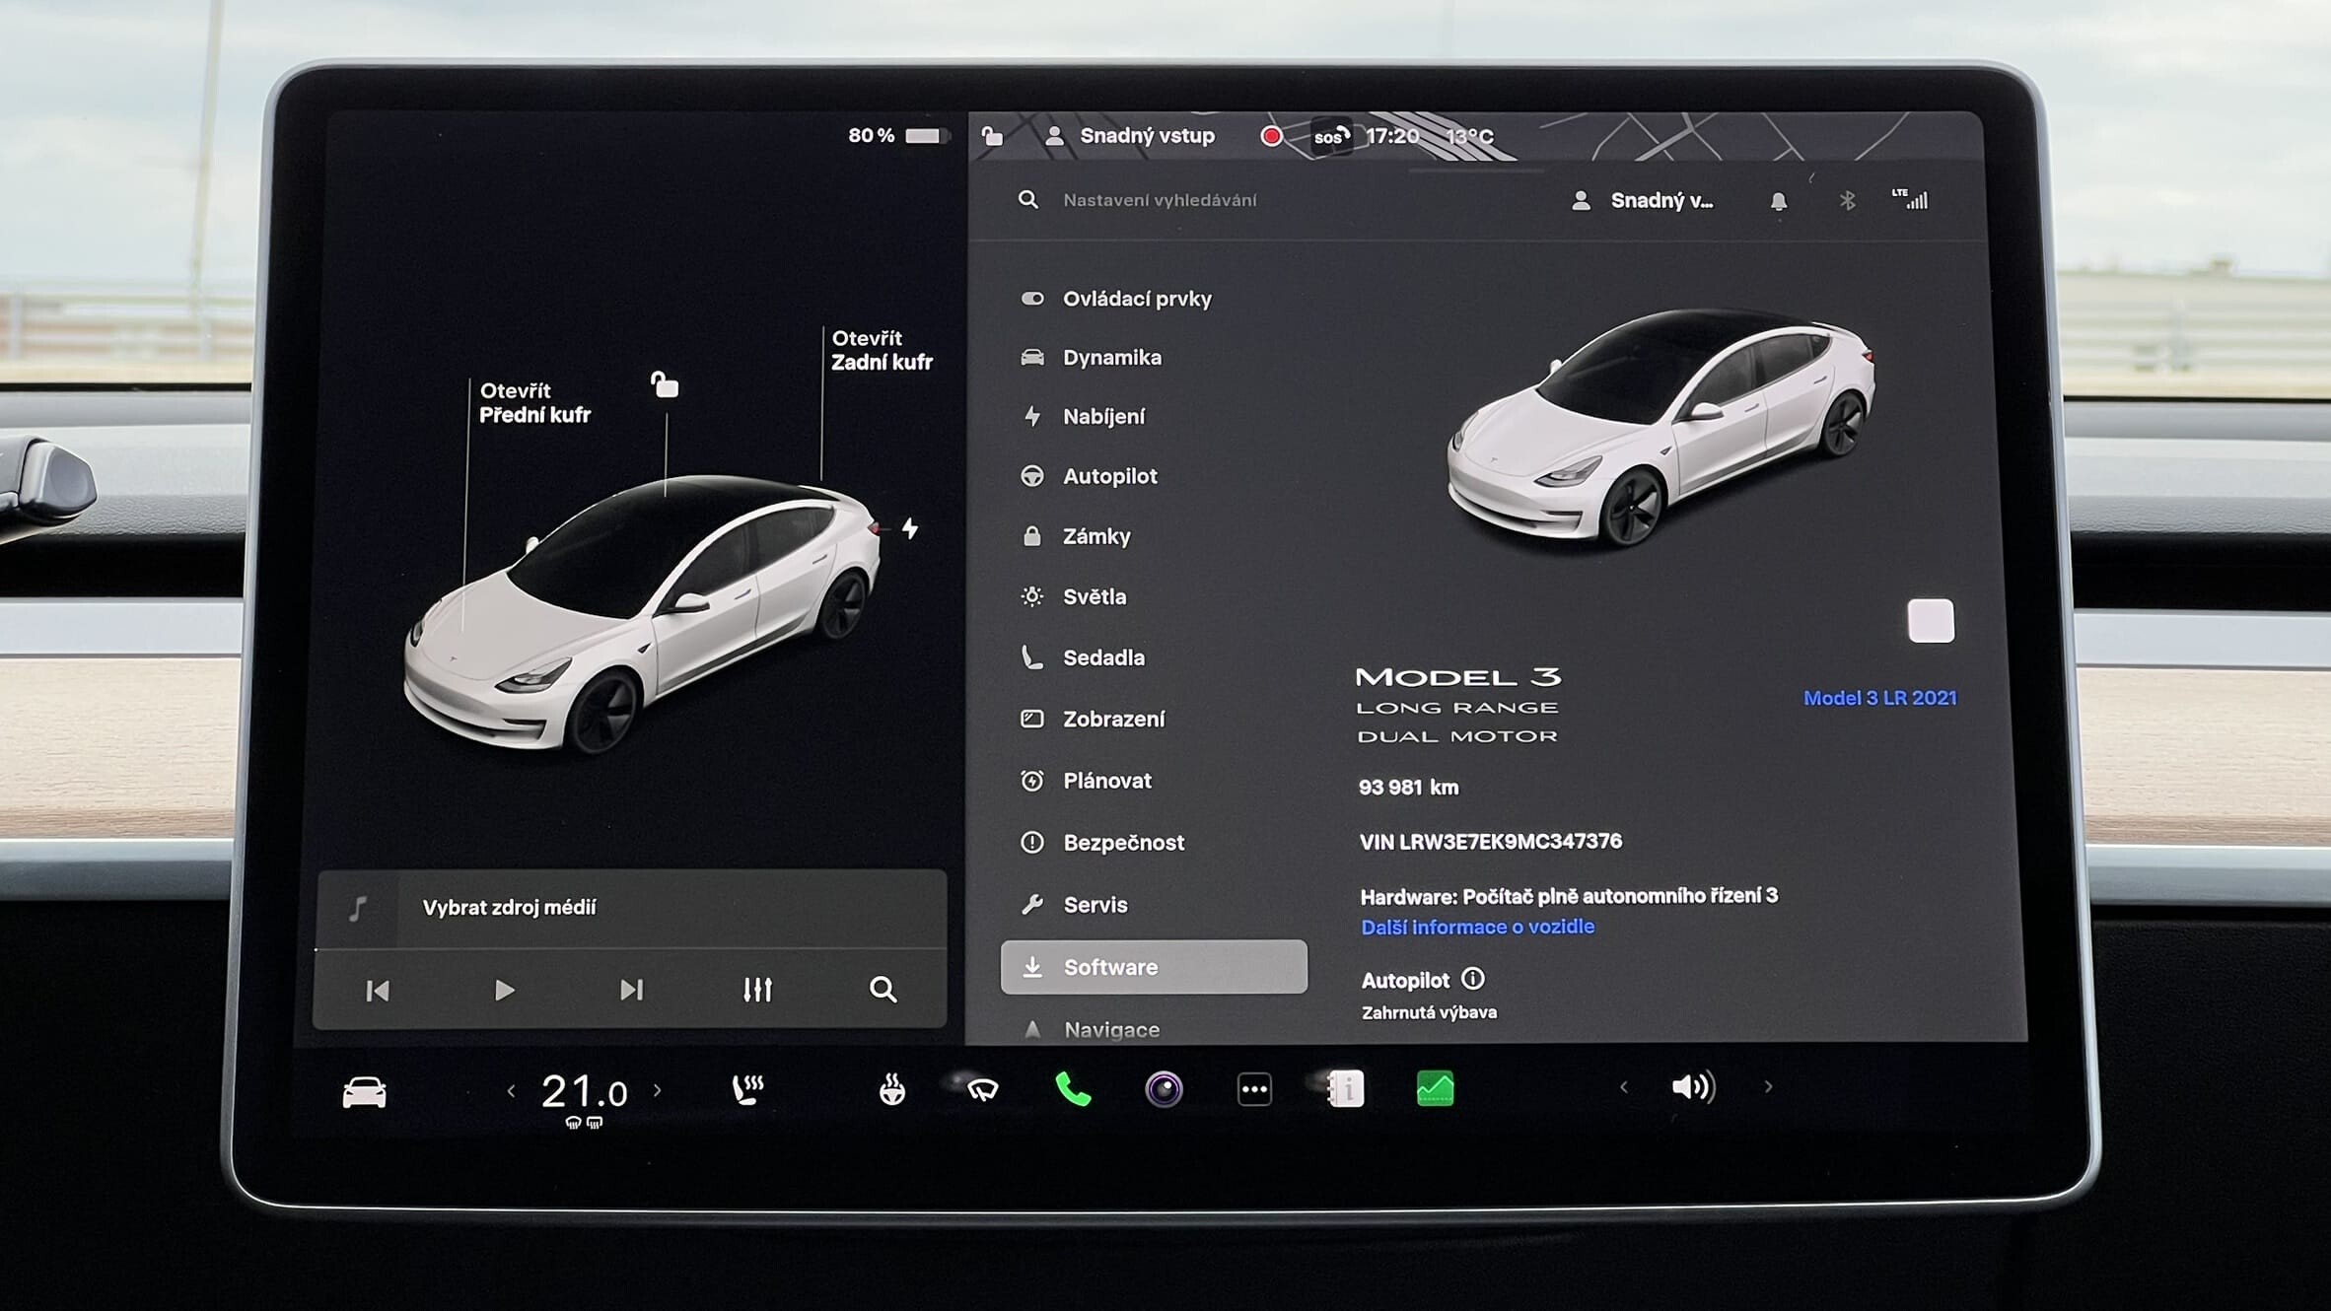Open the Nabíjení charging menu
2331x1311 pixels.
1103,417
